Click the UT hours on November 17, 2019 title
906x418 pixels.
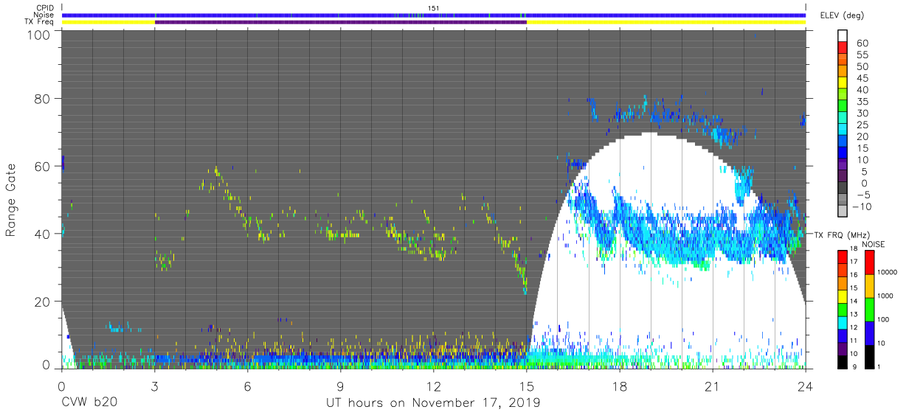point(433,403)
